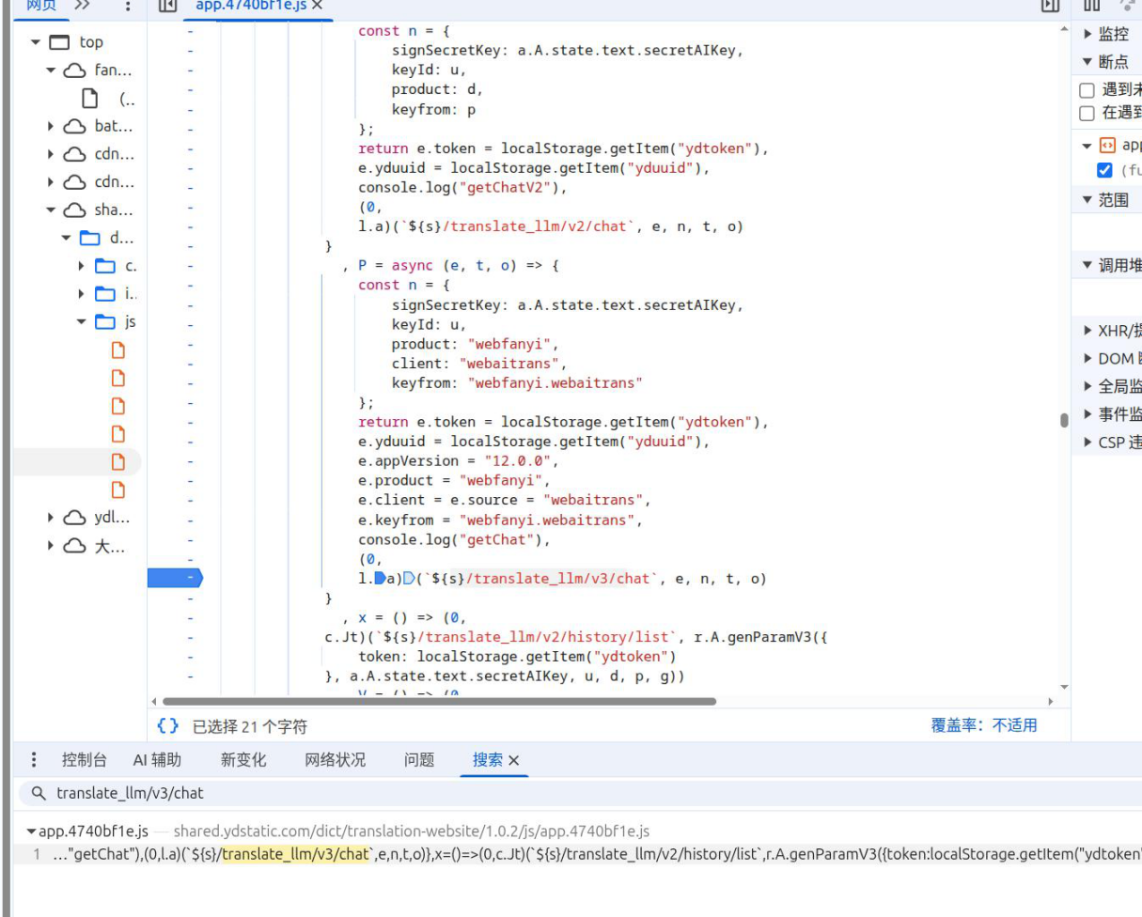Close the app.4740bf1e.js file tab
Image resolution: width=1142 pixels, height=917 pixels.
[x=318, y=6]
